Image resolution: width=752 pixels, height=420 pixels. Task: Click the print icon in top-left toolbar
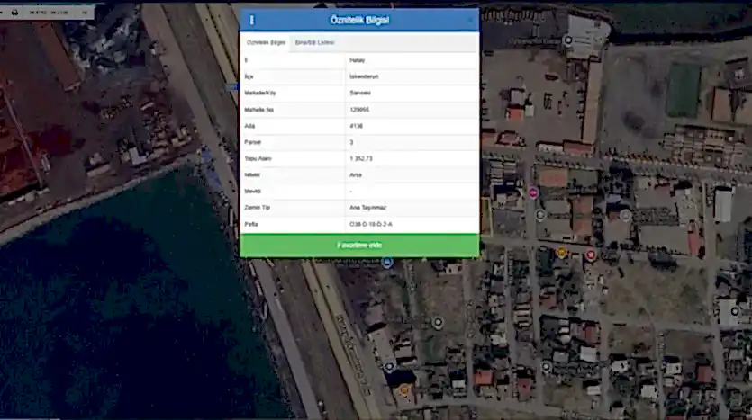coord(14,13)
